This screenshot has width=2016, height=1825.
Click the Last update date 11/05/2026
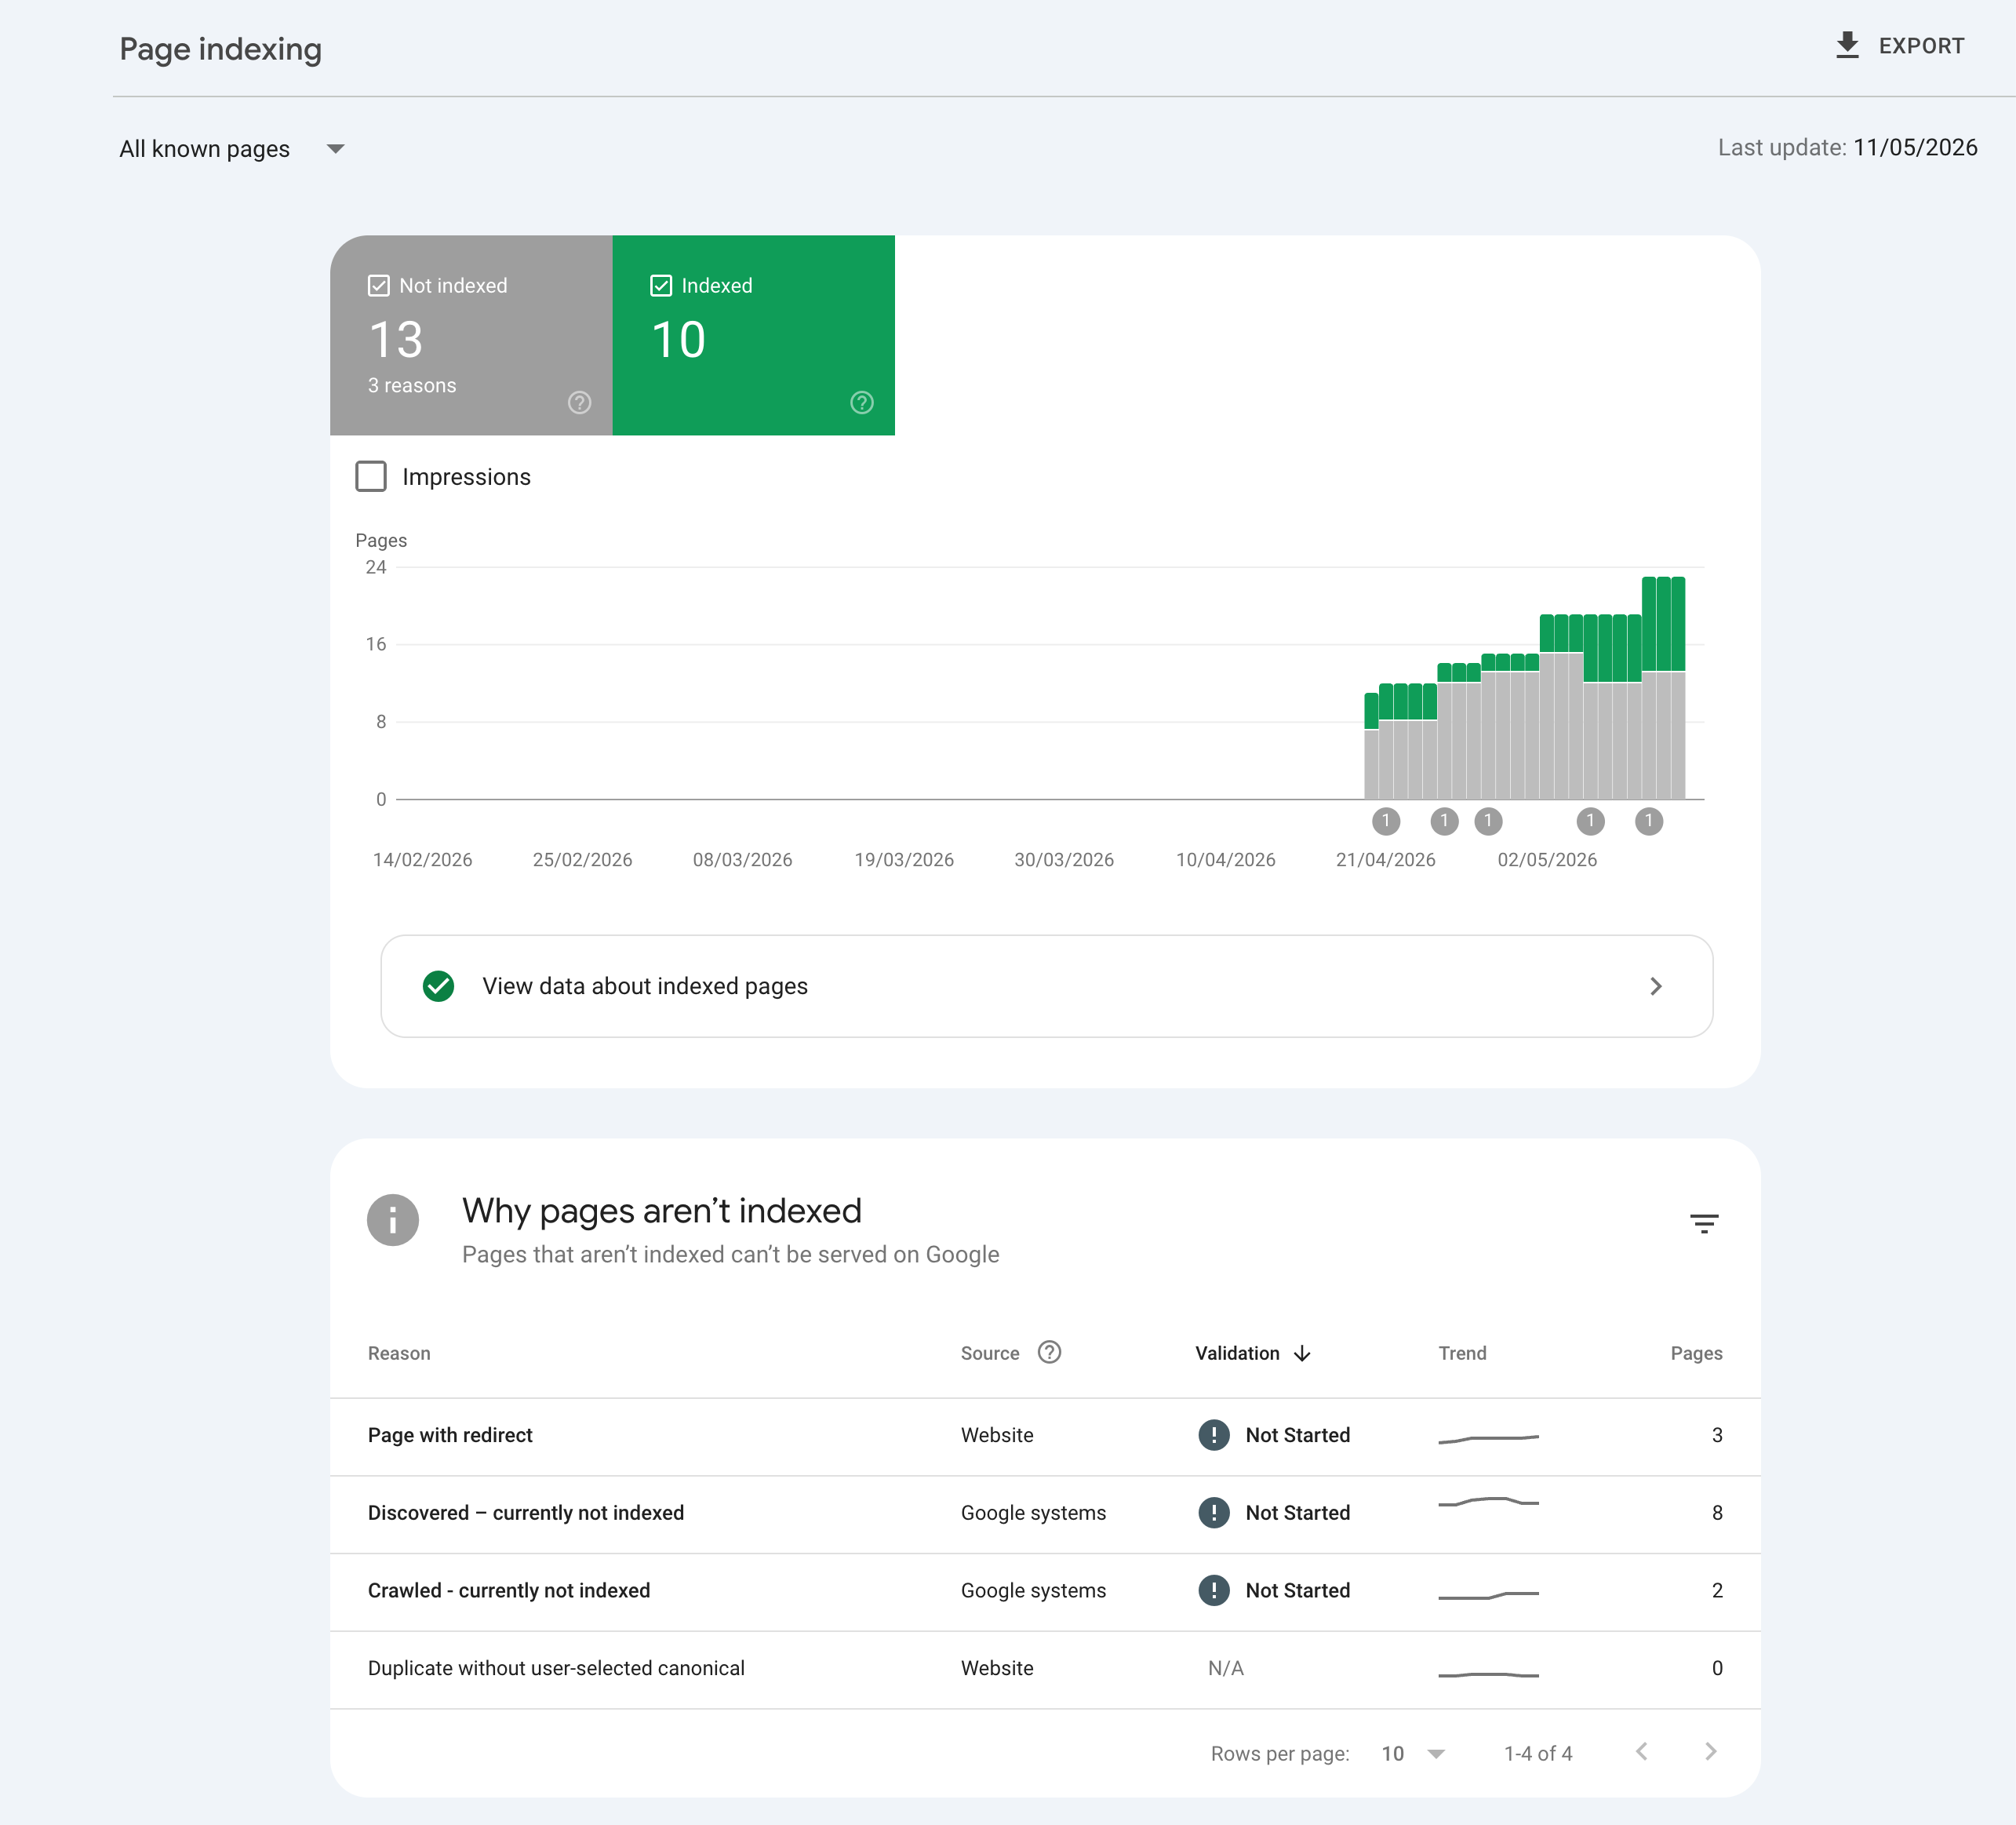tap(1915, 148)
